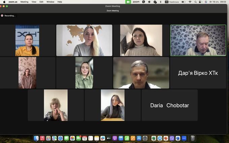Viewport: 229px width, 143px height.
Task: Select the Daria Chobotar participant tile
Action: (x=169, y=105)
